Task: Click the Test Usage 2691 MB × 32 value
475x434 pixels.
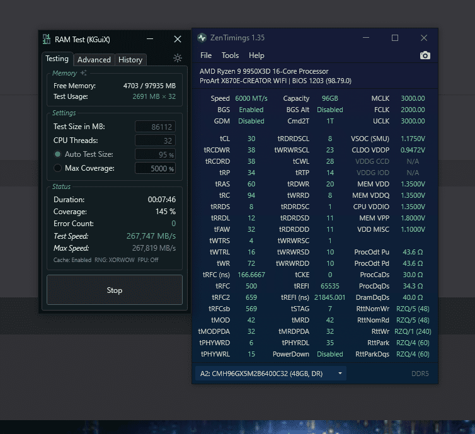Action: click(x=154, y=96)
